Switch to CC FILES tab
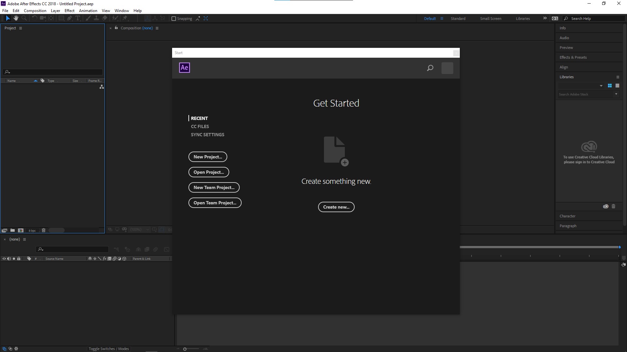Viewport: 627px width, 352px height. coord(200,126)
